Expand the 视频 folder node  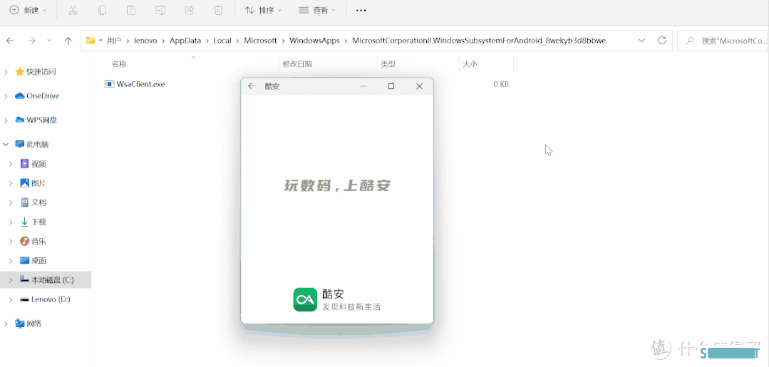pyautogui.click(x=11, y=164)
